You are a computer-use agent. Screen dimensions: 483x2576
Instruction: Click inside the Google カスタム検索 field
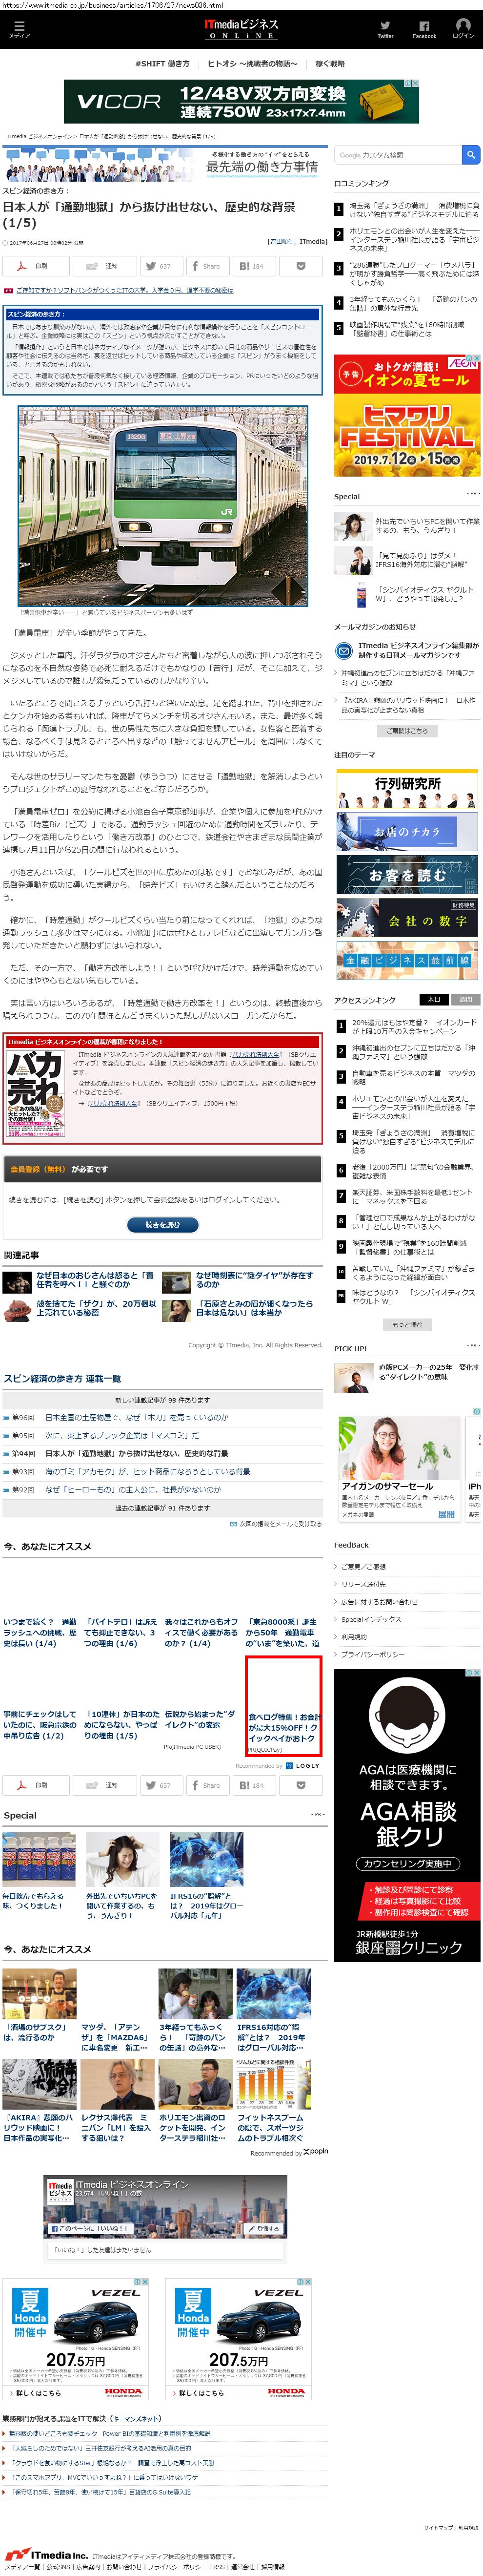pos(398,155)
